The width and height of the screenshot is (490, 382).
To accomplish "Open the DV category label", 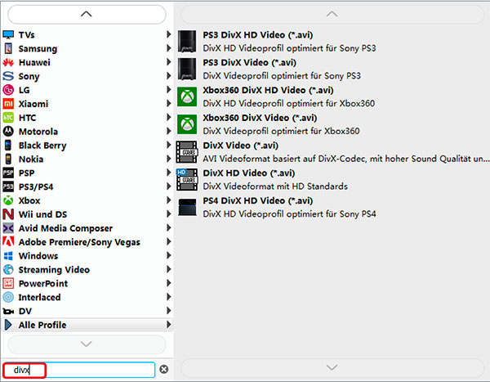I will tap(25, 311).
